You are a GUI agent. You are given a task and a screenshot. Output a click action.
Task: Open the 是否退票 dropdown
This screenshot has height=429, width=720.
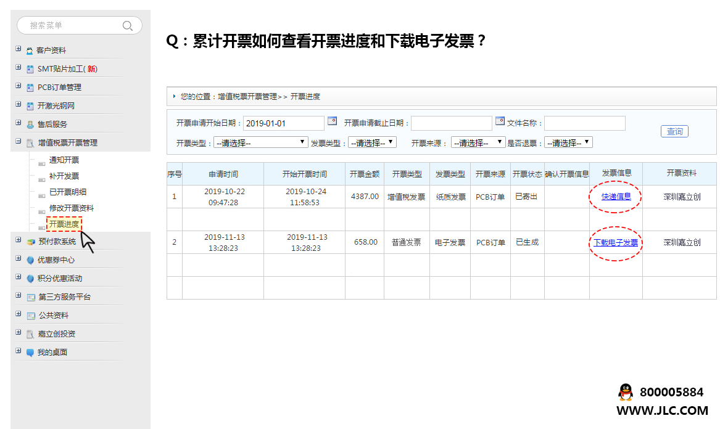click(568, 142)
